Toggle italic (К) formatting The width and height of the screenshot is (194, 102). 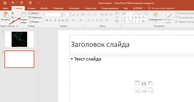click(51, 20)
